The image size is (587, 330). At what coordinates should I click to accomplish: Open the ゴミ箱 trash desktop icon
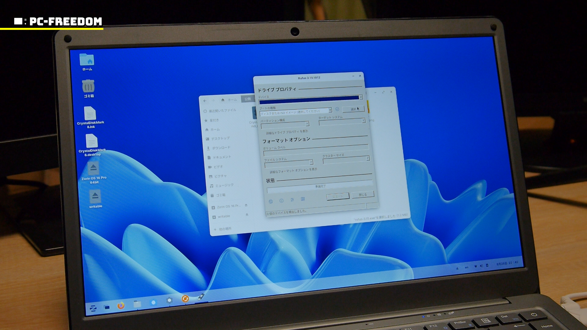88,86
